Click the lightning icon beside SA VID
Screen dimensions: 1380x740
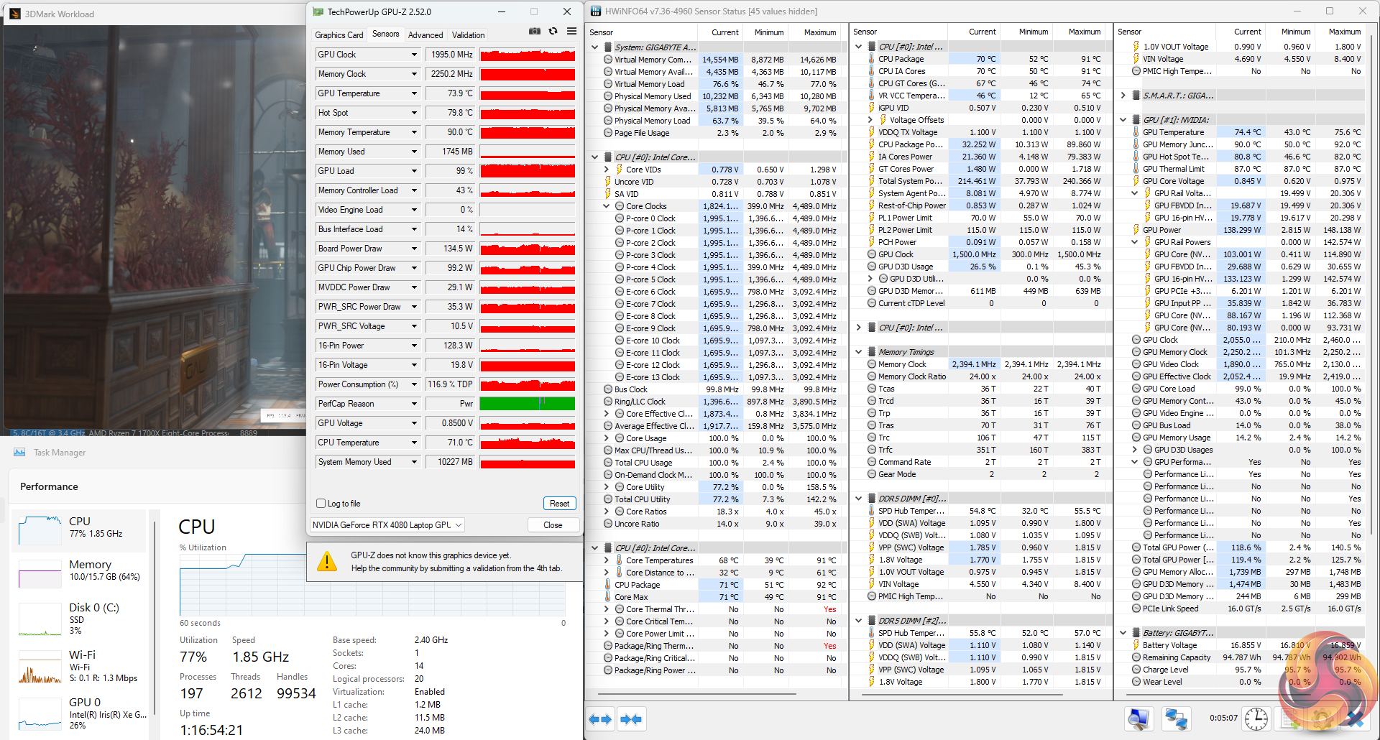(x=608, y=194)
